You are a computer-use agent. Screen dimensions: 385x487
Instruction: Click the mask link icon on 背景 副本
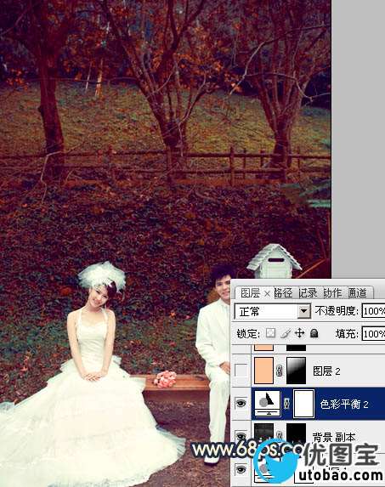[x=280, y=435]
